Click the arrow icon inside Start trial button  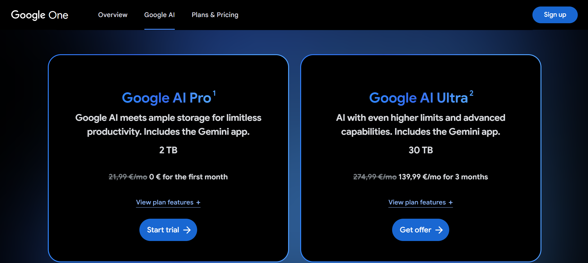click(x=188, y=230)
